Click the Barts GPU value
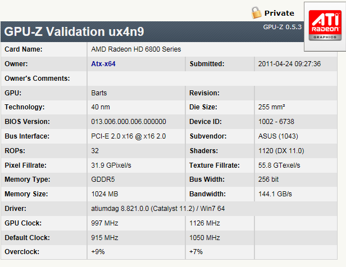Image resolution: width=346 pixels, height=267 pixels. (99, 93)
